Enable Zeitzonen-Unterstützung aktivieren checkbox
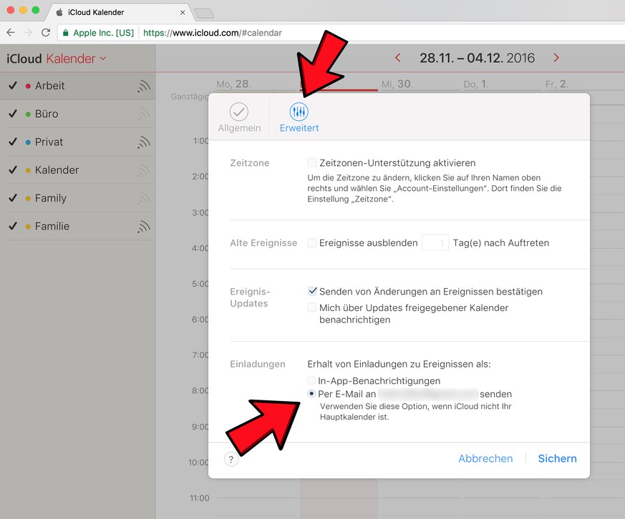625x519 pixels. pyautogui.click(x=312, y=162)
